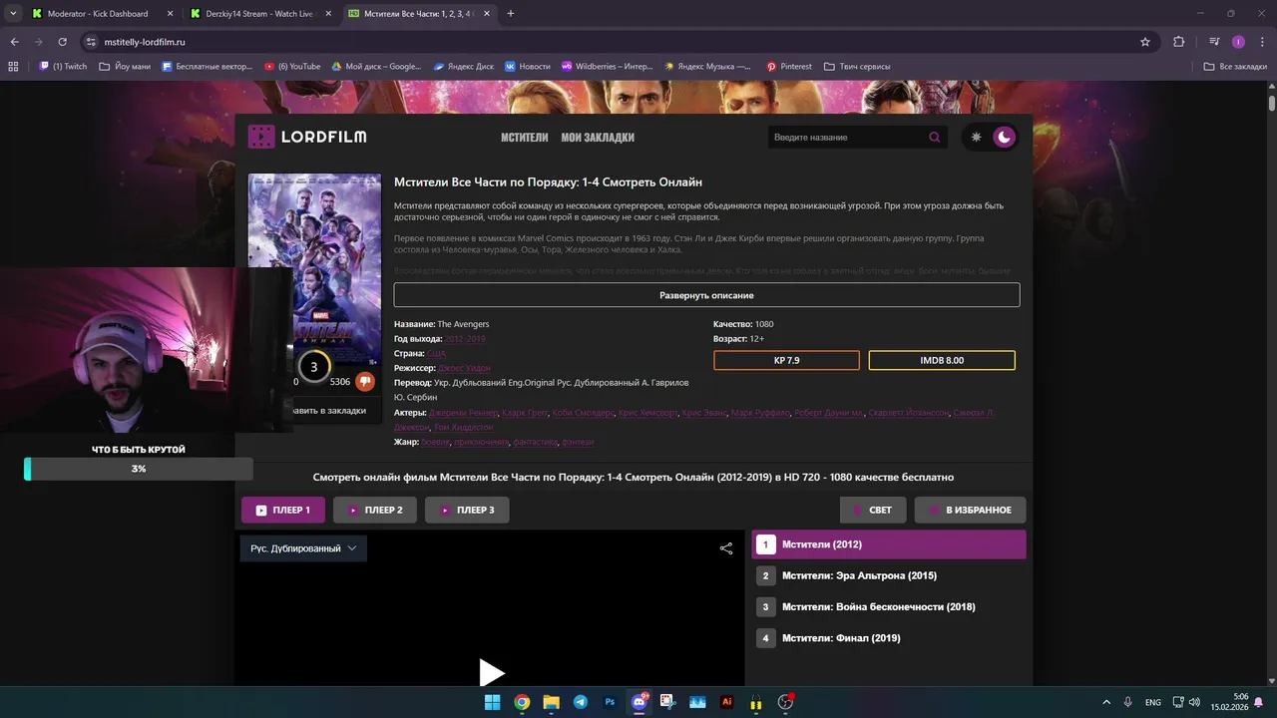Open the Рус. Дублированный translation dropdown
Viewport: 1277px width, 718px height.
[303, 548]
